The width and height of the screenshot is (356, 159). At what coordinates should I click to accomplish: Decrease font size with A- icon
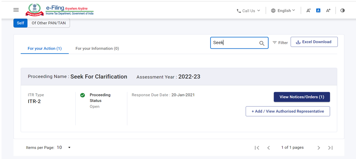coord(308,10)
